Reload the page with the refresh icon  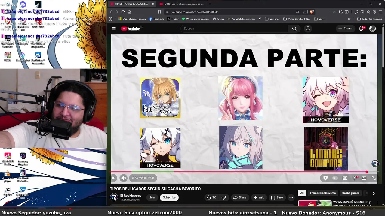pos(123,12)
